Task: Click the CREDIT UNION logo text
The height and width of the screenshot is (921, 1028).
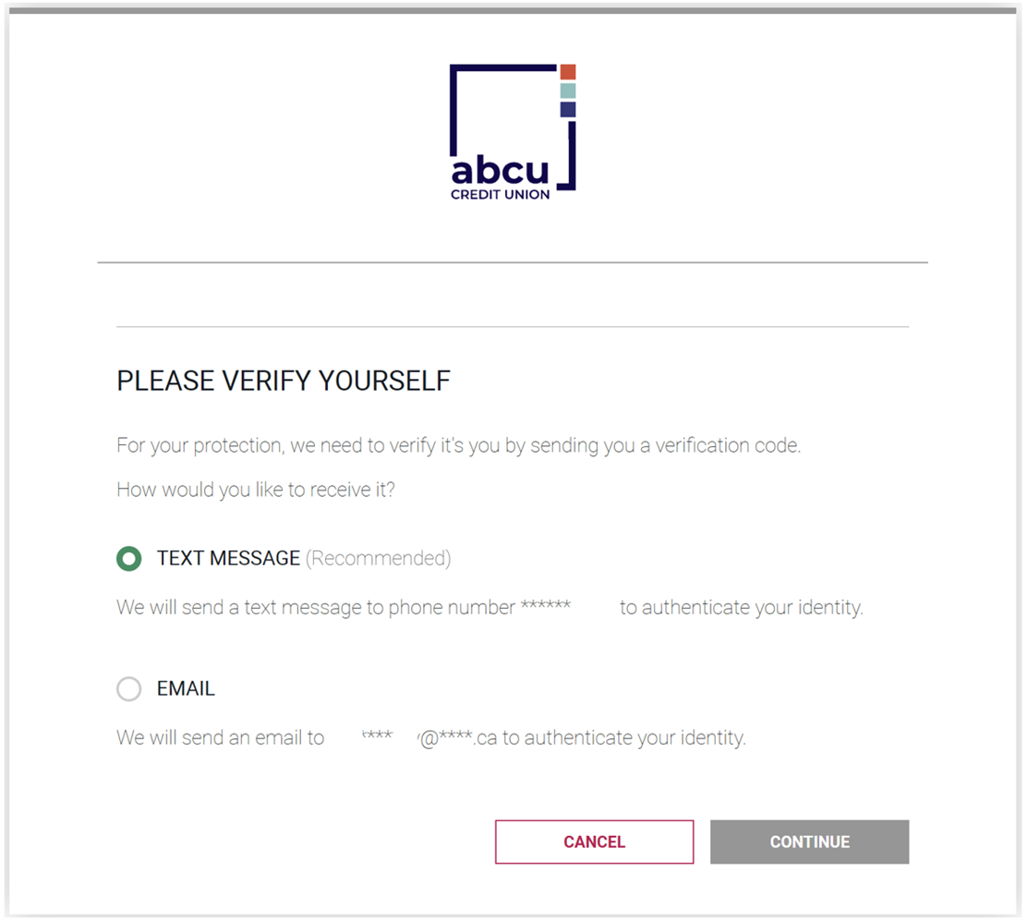Action: 500,193
